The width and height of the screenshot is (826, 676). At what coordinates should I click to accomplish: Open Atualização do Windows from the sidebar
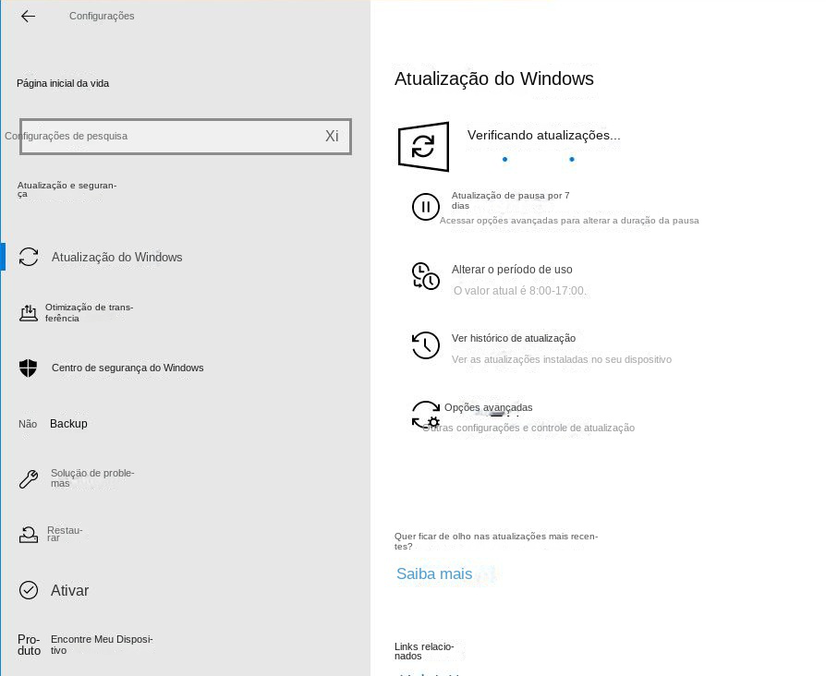(x=117, y=257)
